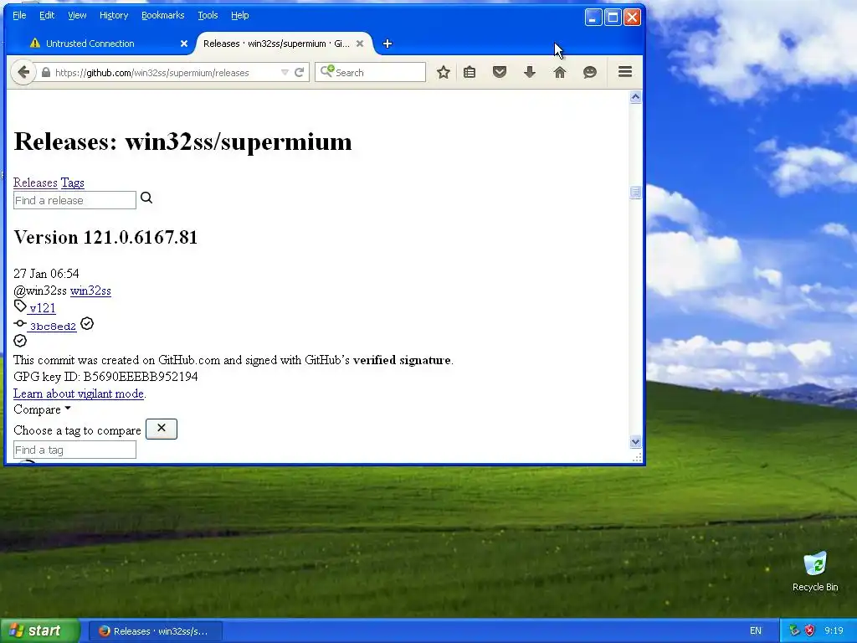857x643 pixels.
Task: Click the release search magnifier icon
Action: [x=146, y=198]
